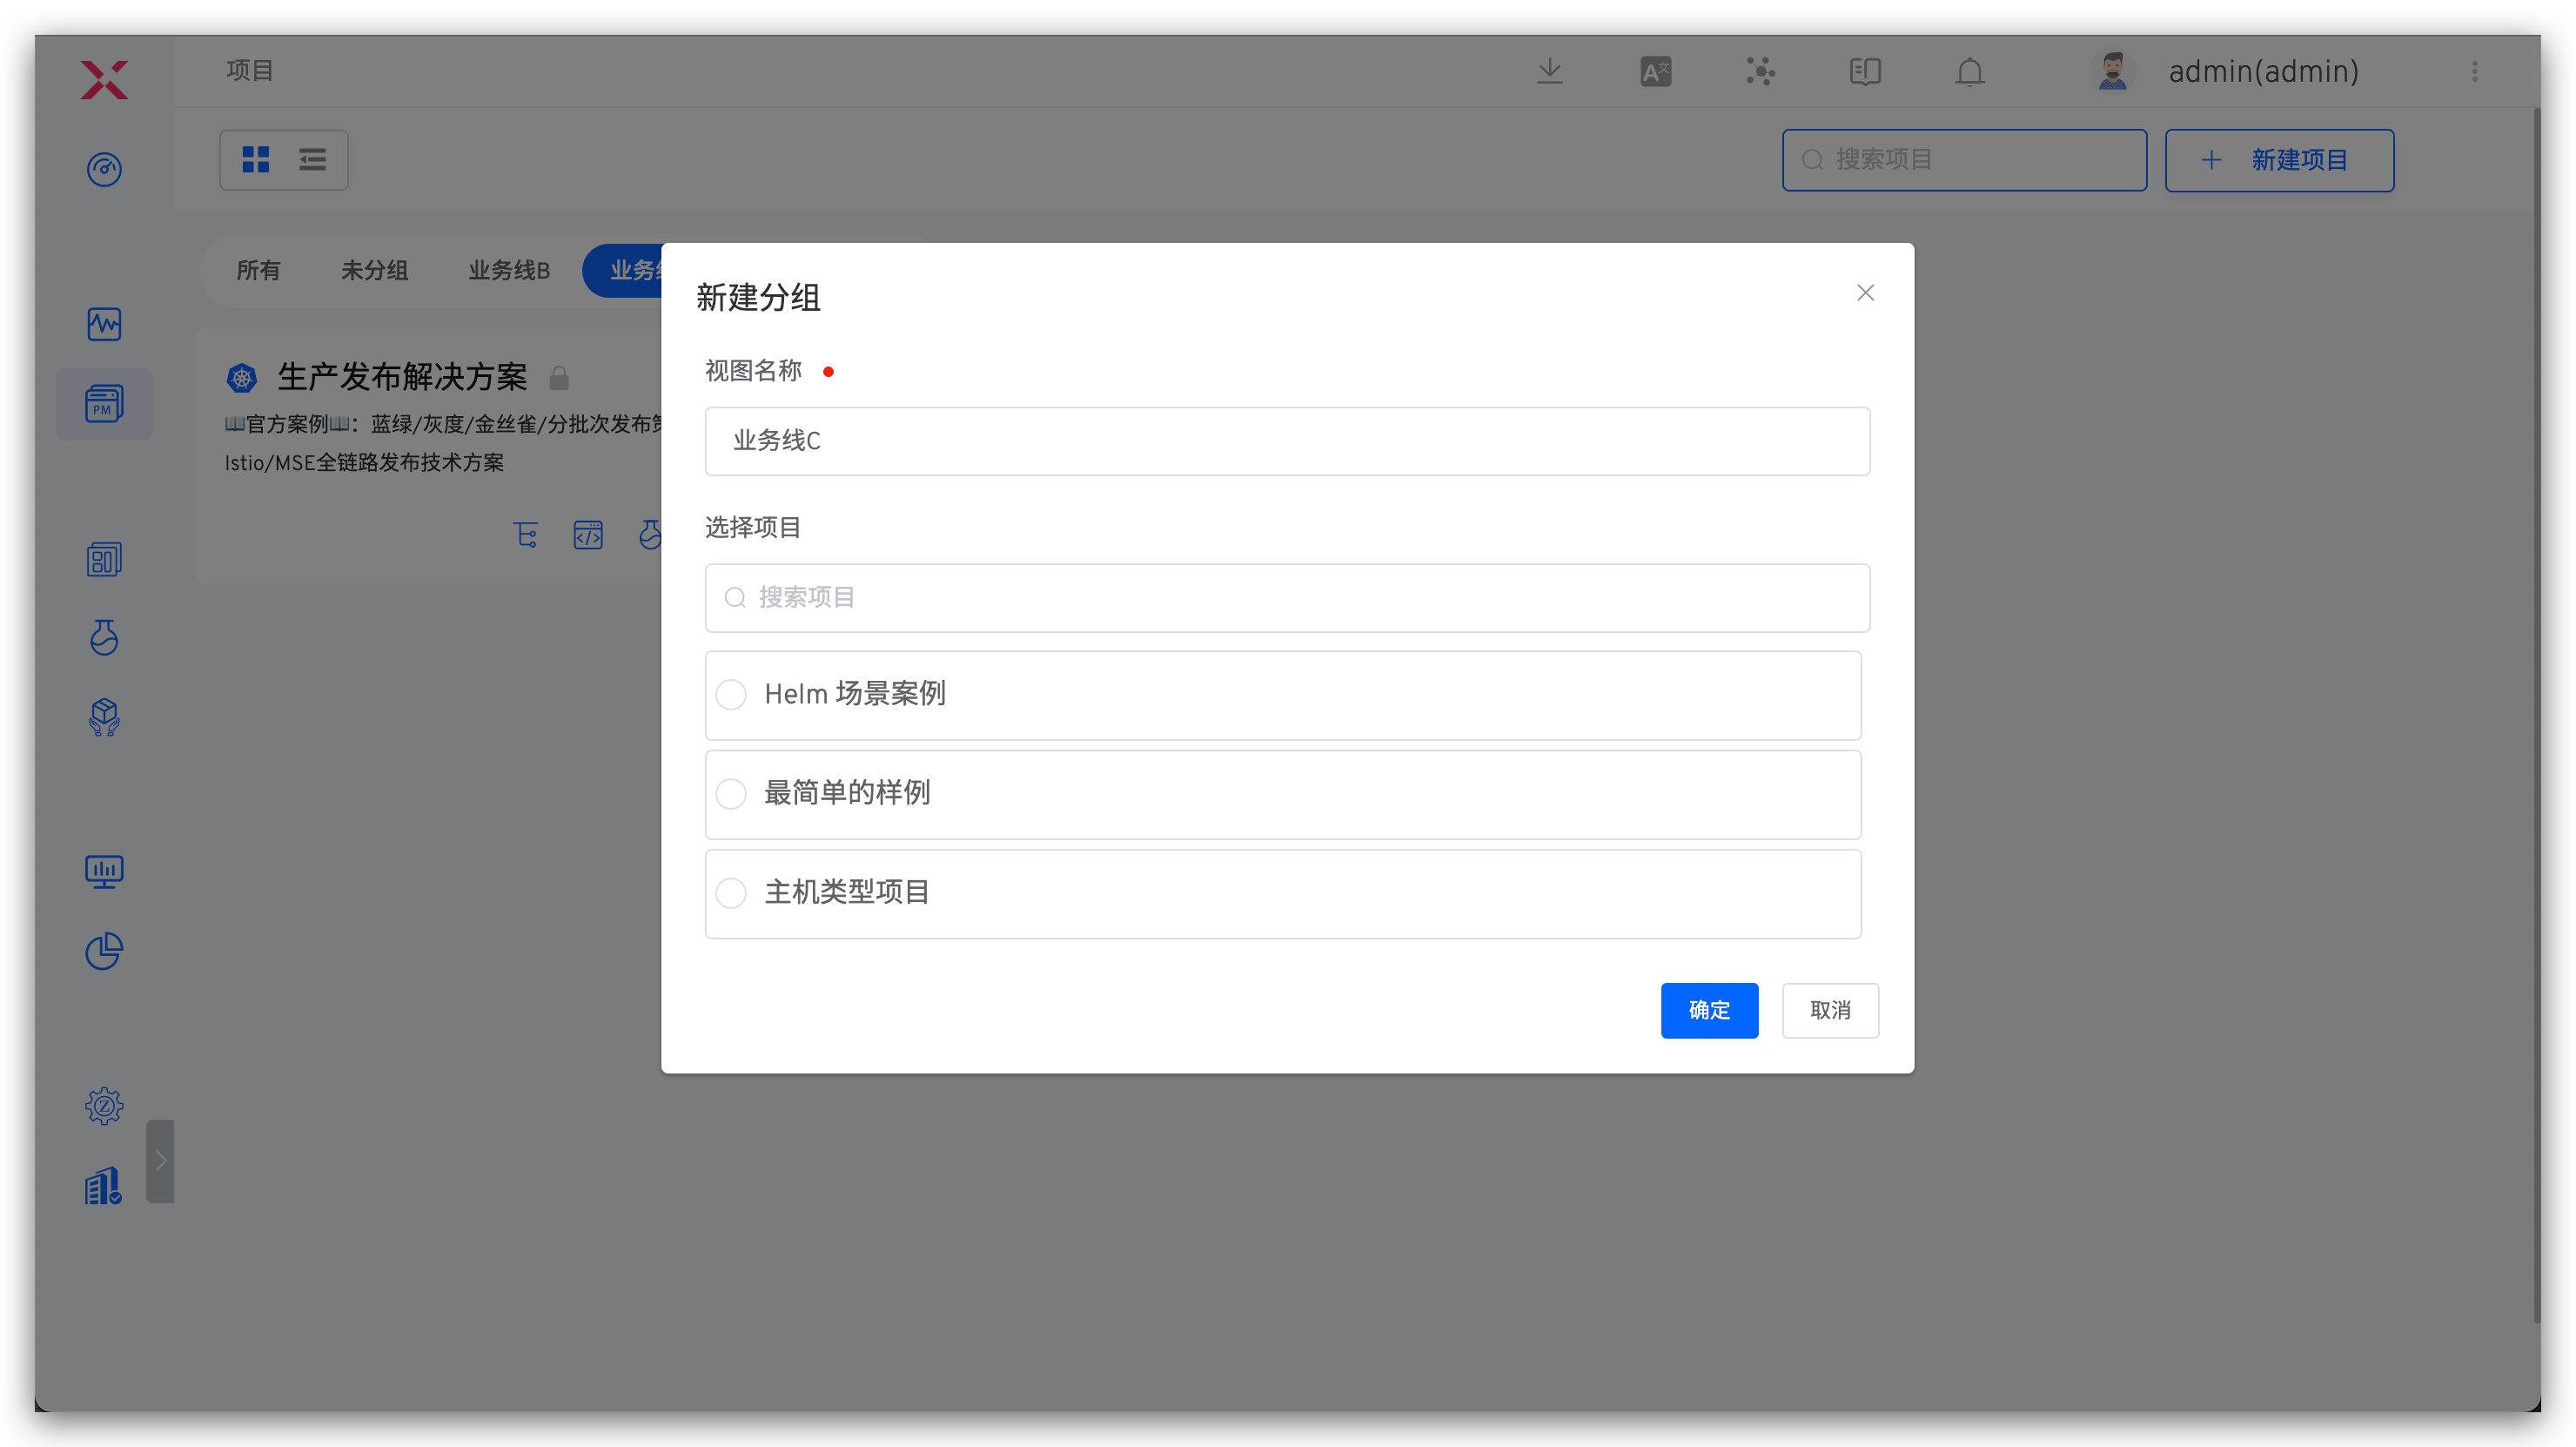Click the 取消 cancel button
The image size is (2576, 1447).
(x=1829, y=1010)
